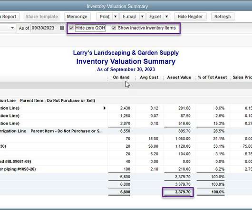
Task: Click the Print button
Action: pyautogui.click(x=105, y=17)
